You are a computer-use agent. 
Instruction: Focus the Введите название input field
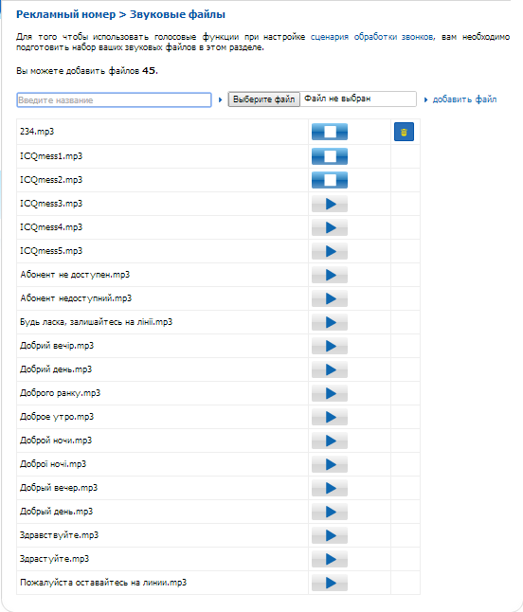pos(114,99)
